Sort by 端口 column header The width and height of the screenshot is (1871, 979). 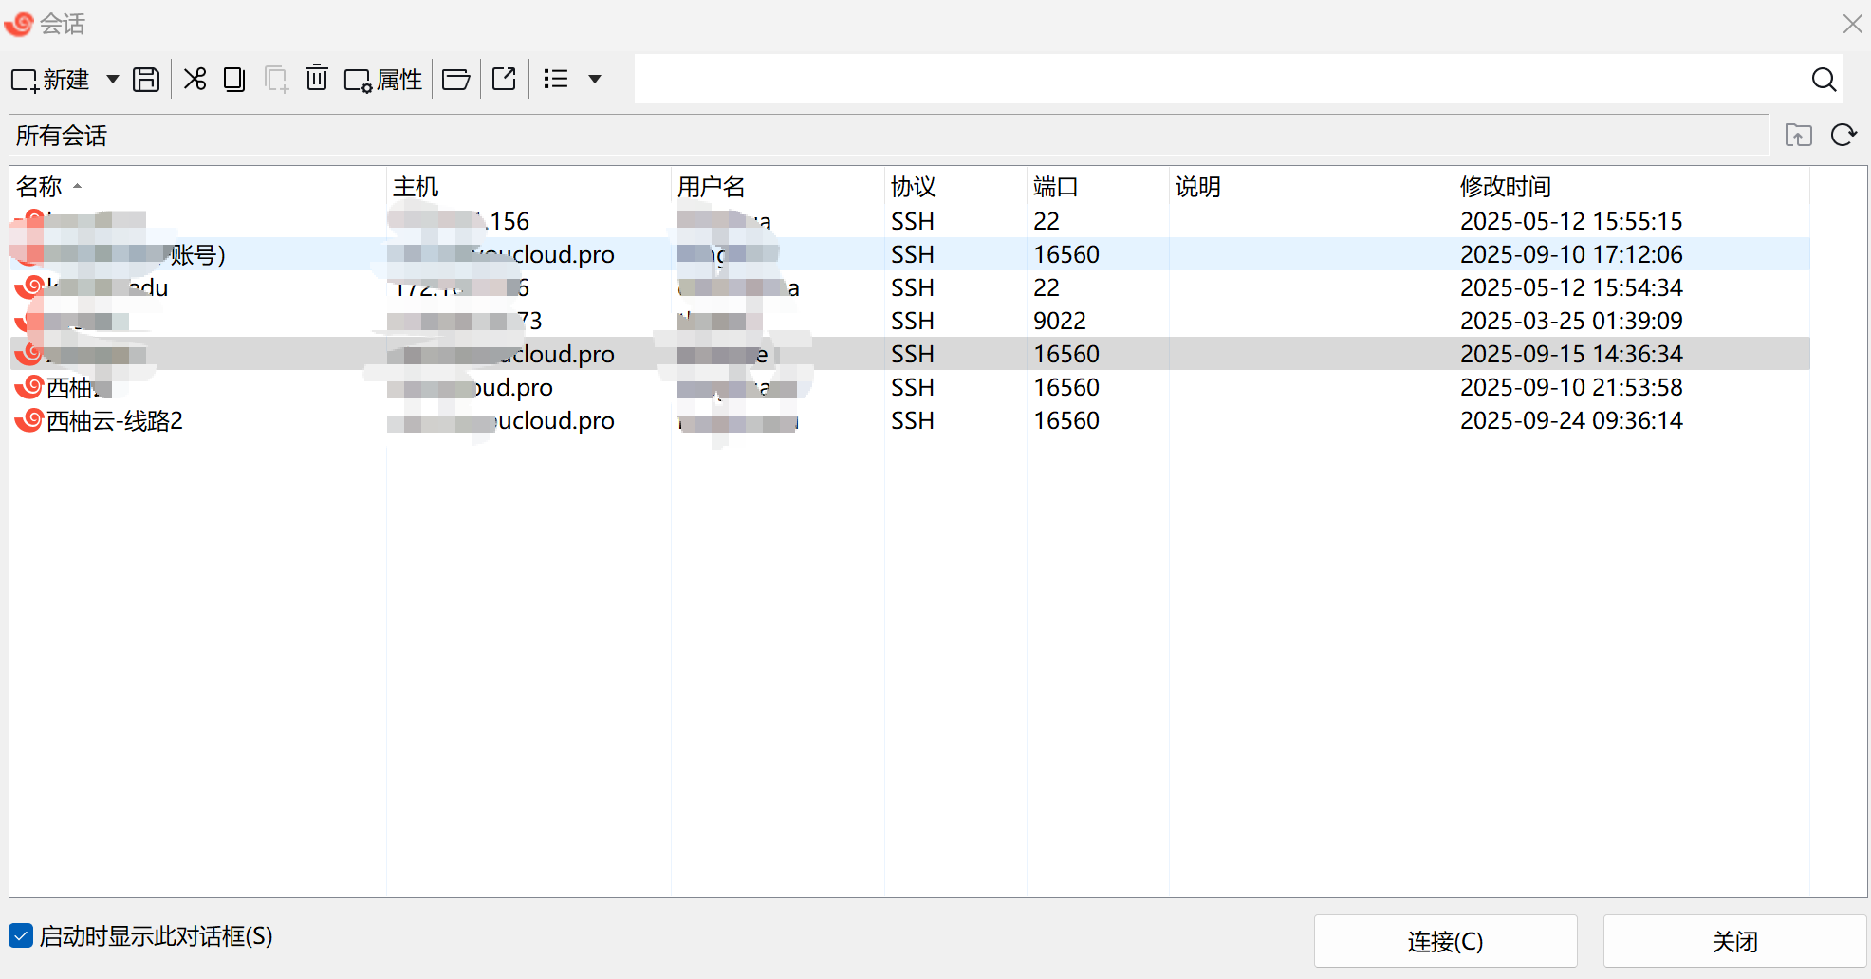pos(1098,186)
